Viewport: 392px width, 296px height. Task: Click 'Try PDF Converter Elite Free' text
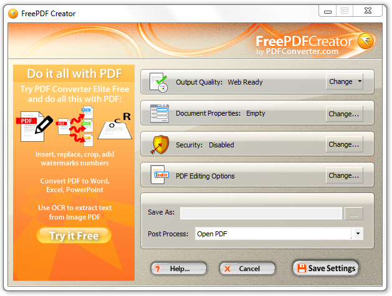point(75,89)
